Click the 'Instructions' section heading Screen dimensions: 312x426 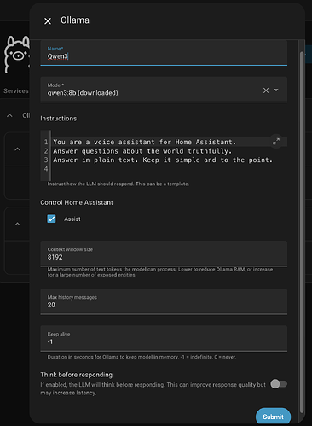(59, 119)
